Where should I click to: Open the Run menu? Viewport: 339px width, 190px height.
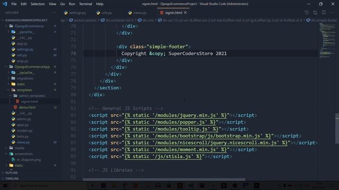pos(72,4)
